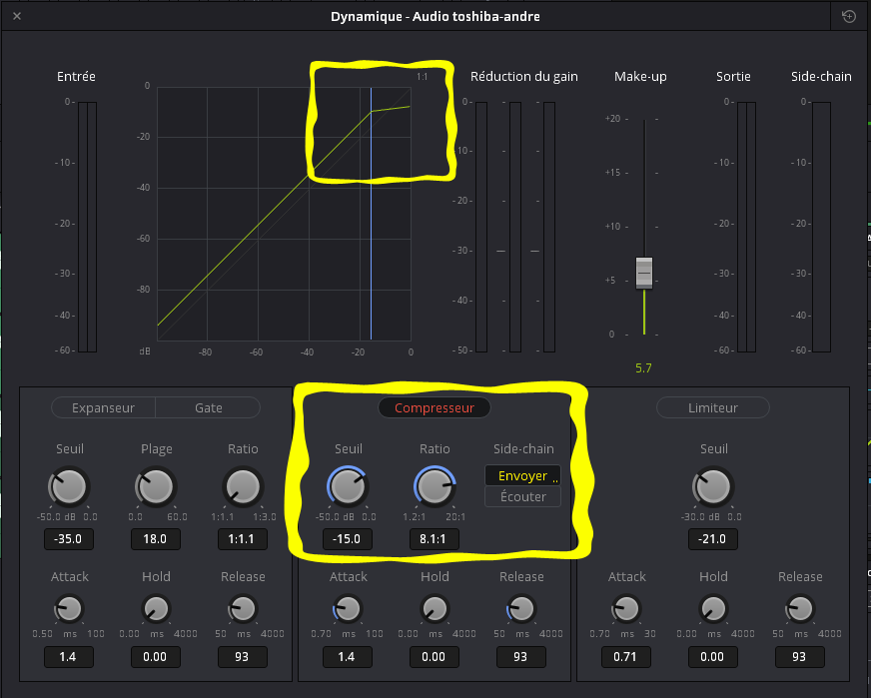Click the Limiteur Hold knob
Image resolution: width=871 pixels, height=698 pixels.
(713, 608)
